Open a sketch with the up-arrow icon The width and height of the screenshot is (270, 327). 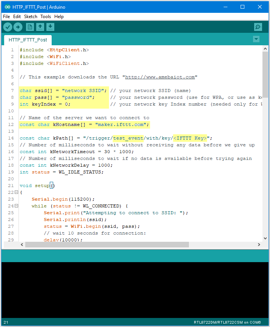point(40,27)
